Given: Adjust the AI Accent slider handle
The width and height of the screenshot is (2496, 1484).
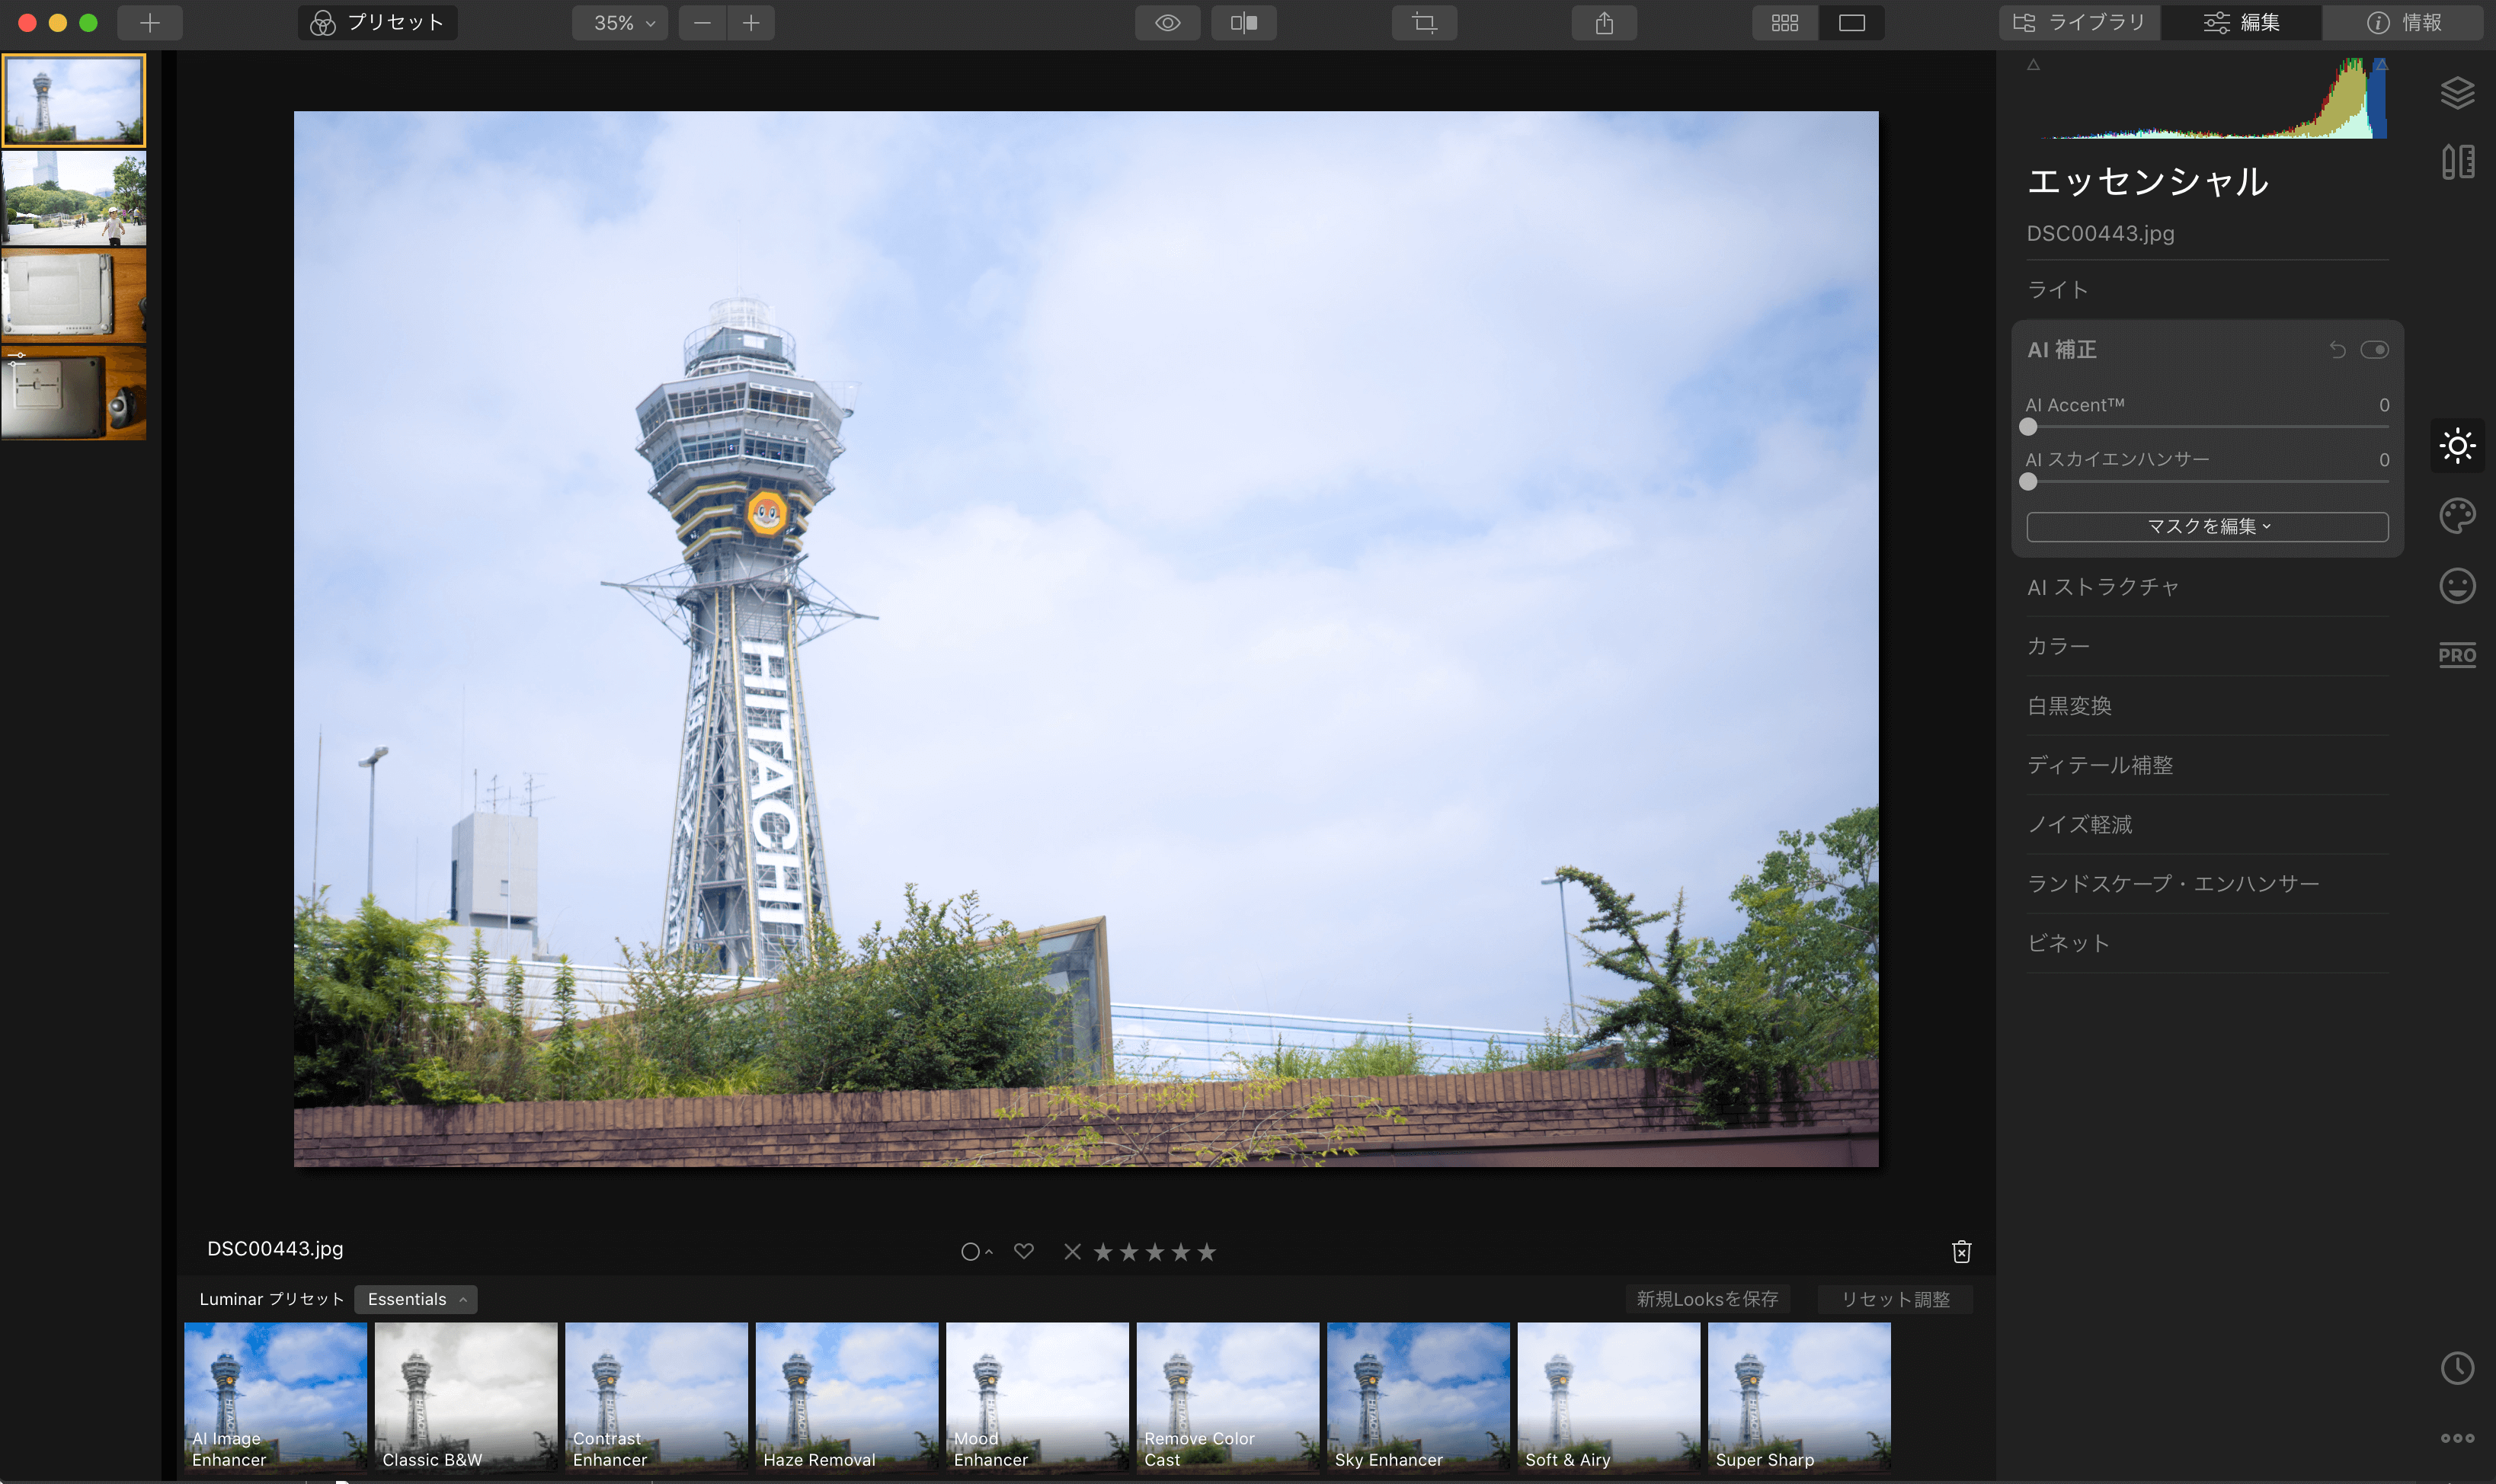Looking at the screenshot, I should click(2028, 427).
